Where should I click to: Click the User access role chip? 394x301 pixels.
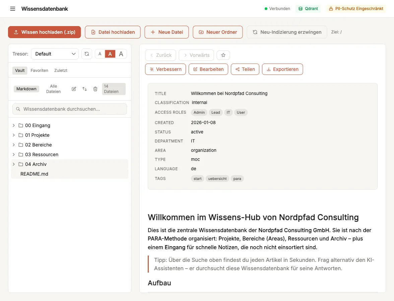click(241, 113)
